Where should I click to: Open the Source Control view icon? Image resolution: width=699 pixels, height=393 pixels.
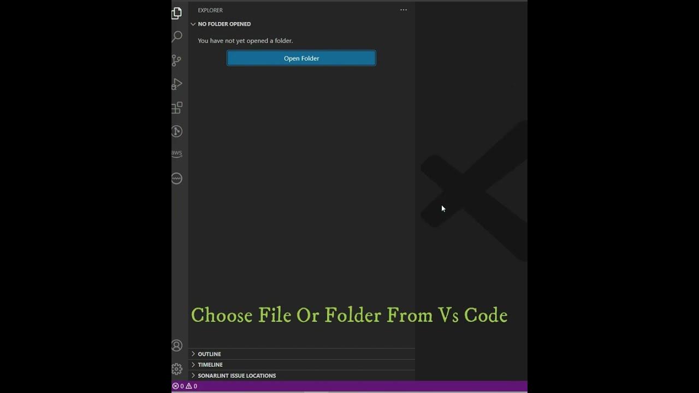pyautogui.click(x=176, y=61)
